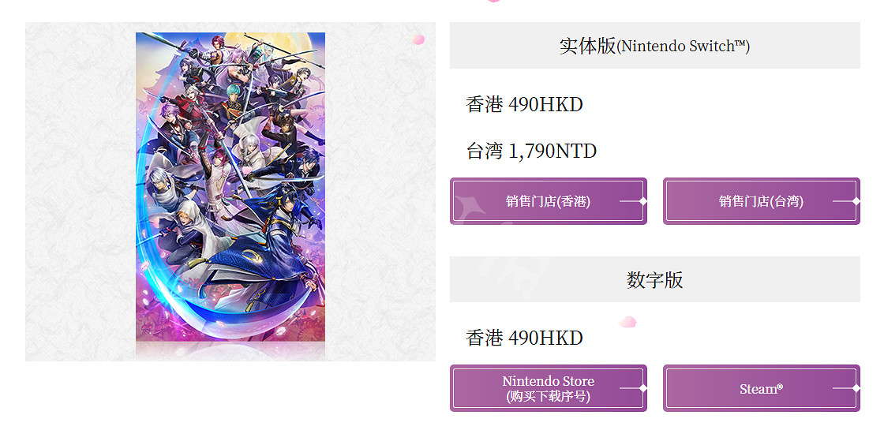
Task: Click the 实体版(Nintendo Switch™) section header
Action: pyautogui.click(x=654, y=46)
